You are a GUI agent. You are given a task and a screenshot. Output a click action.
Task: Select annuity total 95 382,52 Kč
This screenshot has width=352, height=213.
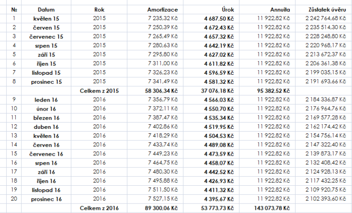tap(274, 90)
